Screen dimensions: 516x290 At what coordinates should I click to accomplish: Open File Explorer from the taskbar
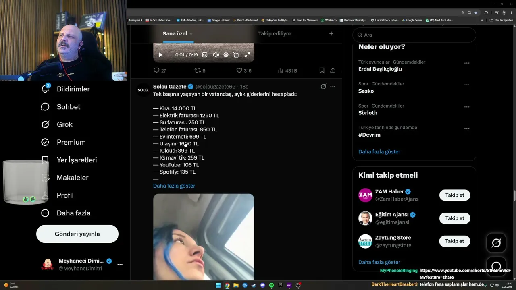[x=236, y=285]
